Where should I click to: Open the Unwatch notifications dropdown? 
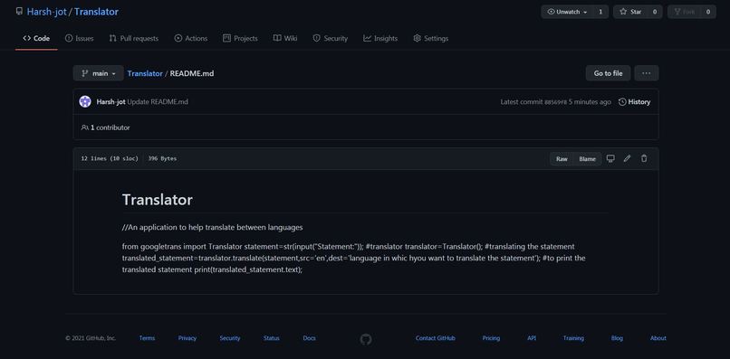pyautogui.click(x=567, y=12)
